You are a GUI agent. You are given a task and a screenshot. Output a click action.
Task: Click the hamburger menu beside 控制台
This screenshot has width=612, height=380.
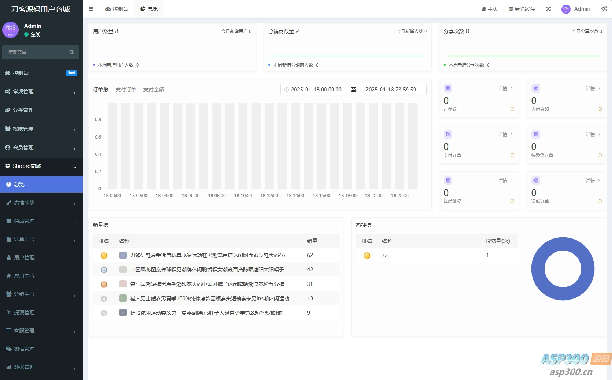pos(91,8)
